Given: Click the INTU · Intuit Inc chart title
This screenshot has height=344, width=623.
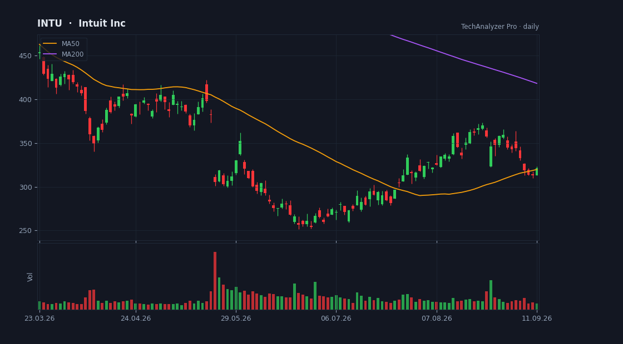Looking at the screenshot, I should pos(81,23).
